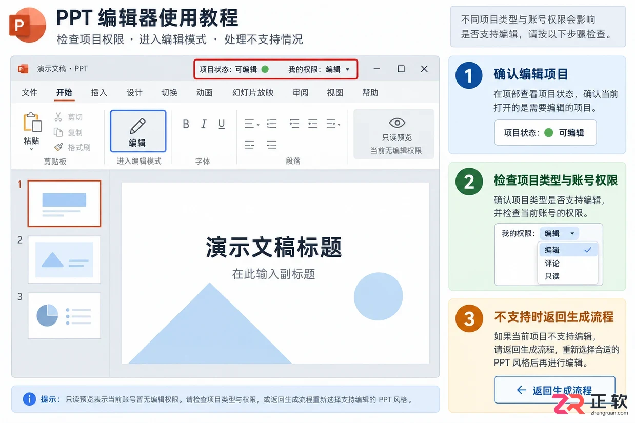Toggle Italic formatting
Viewport: 635px width, 423px height.
point(204,124)
